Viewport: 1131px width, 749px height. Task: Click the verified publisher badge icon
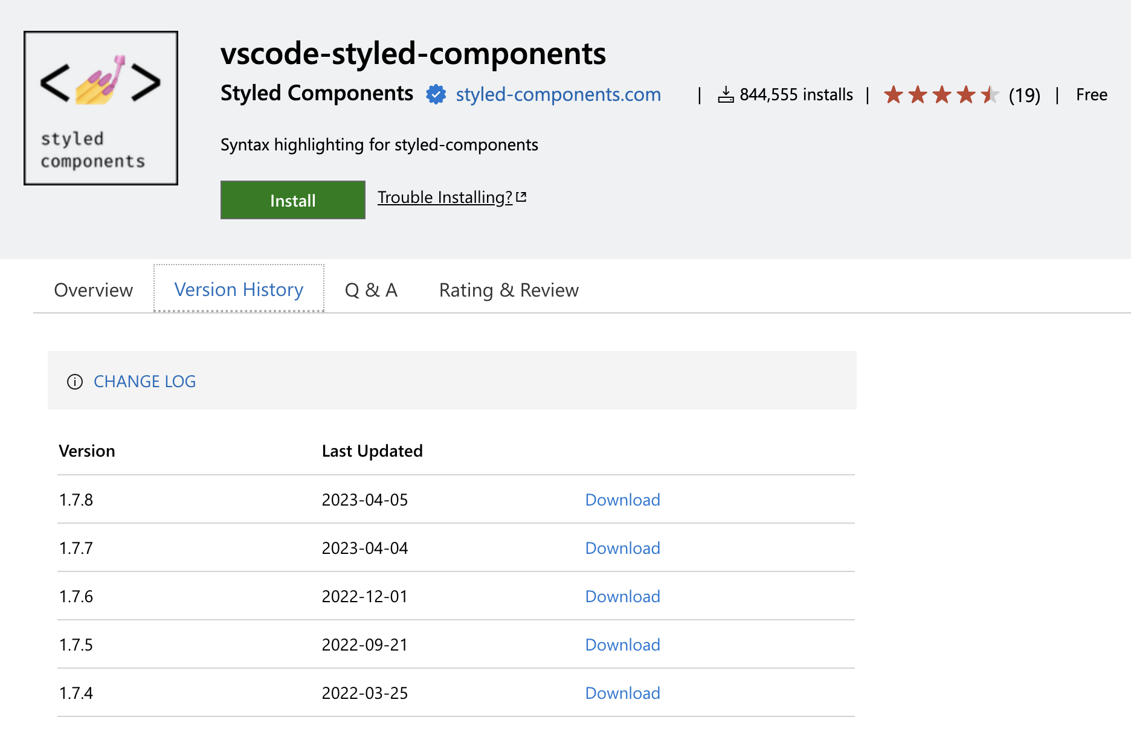436,95
